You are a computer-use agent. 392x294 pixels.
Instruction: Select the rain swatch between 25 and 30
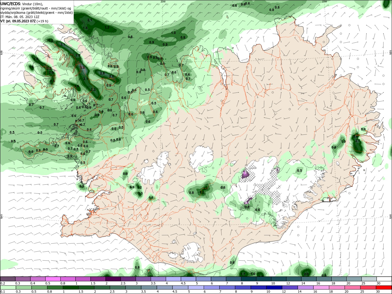pyautogui.click(x=367, y=288)
